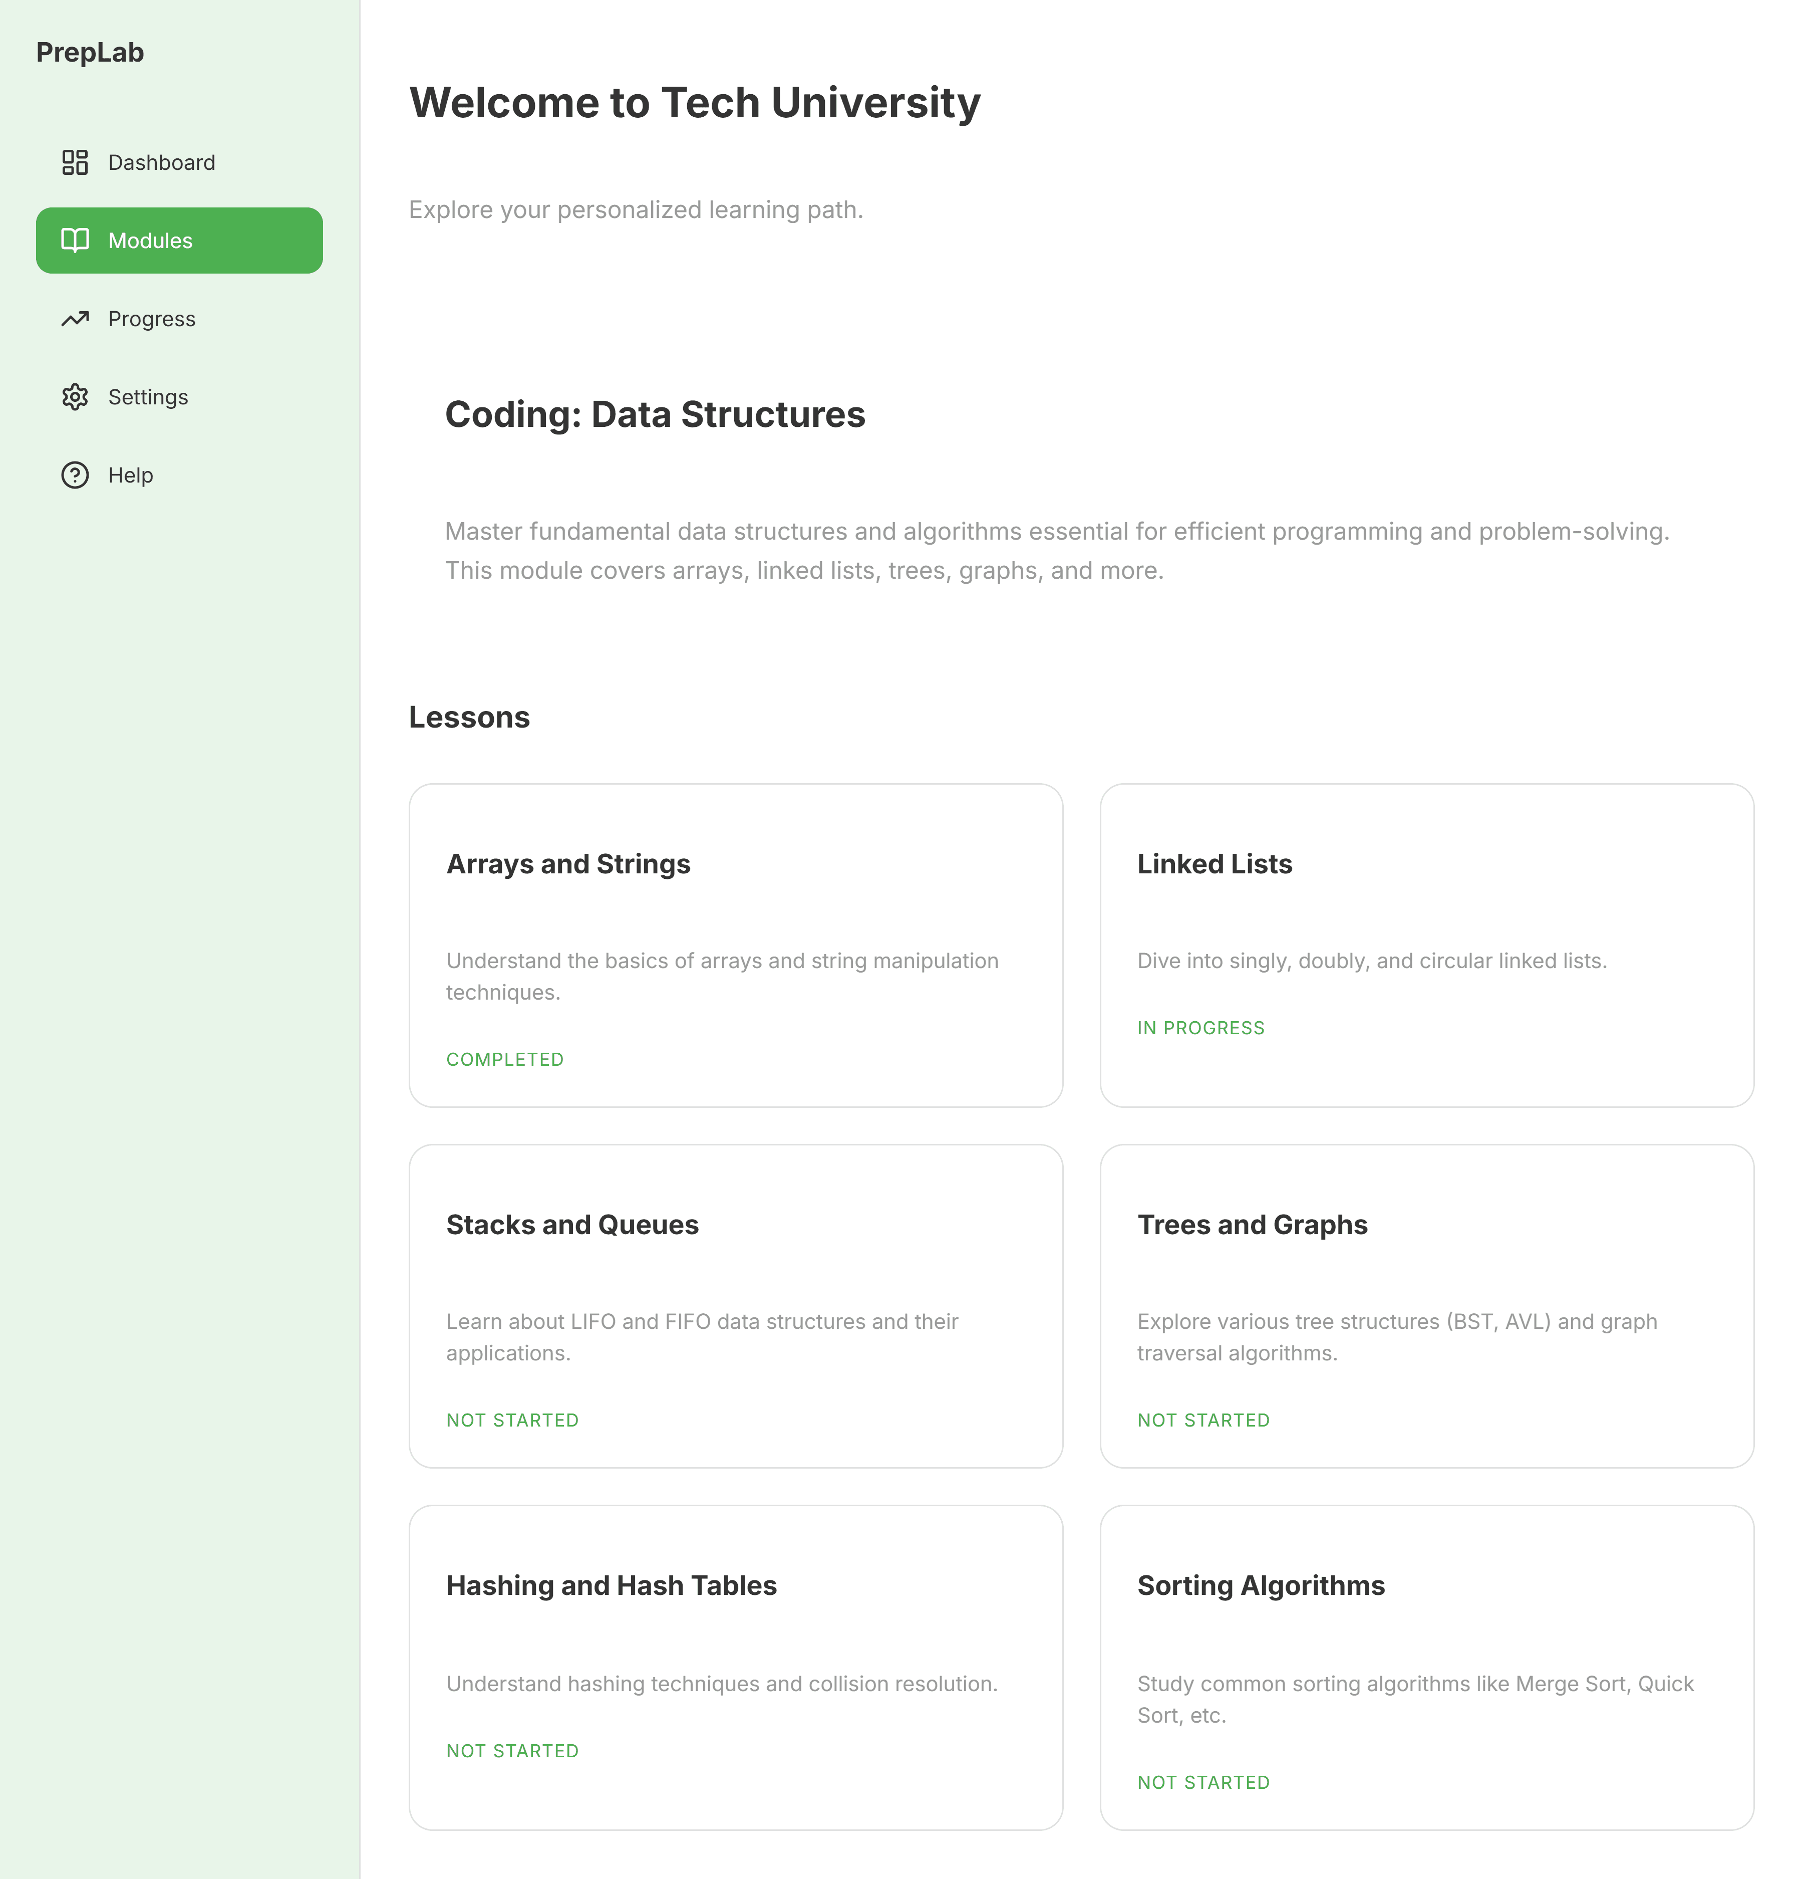Click the Progress trending-arrow icon
1803x1879 pixels.
tap(75, 318)
